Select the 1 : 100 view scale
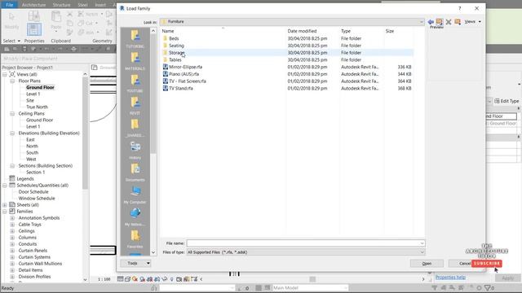Screen dimensions: 522x293 [x=104, y=279]
